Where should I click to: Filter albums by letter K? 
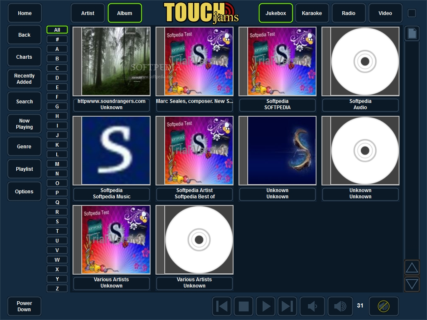[57, 145]
